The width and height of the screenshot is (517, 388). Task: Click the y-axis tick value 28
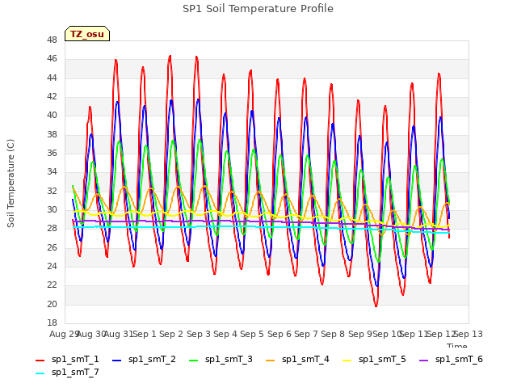tap(52, 229)
